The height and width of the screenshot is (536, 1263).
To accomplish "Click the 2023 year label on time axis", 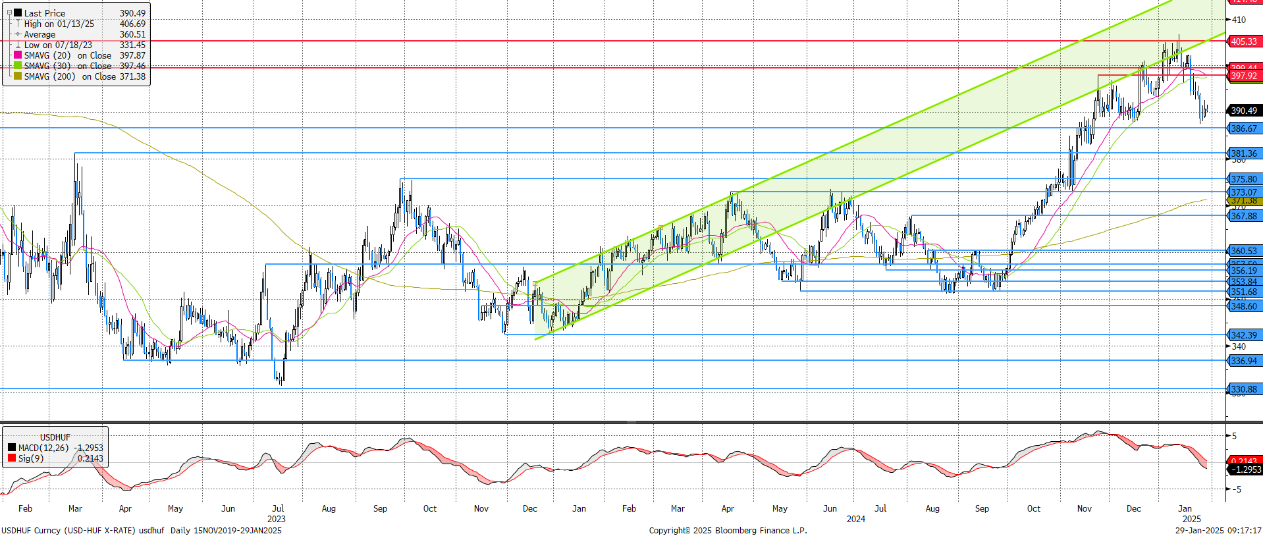I will click(x=276, y=519).
